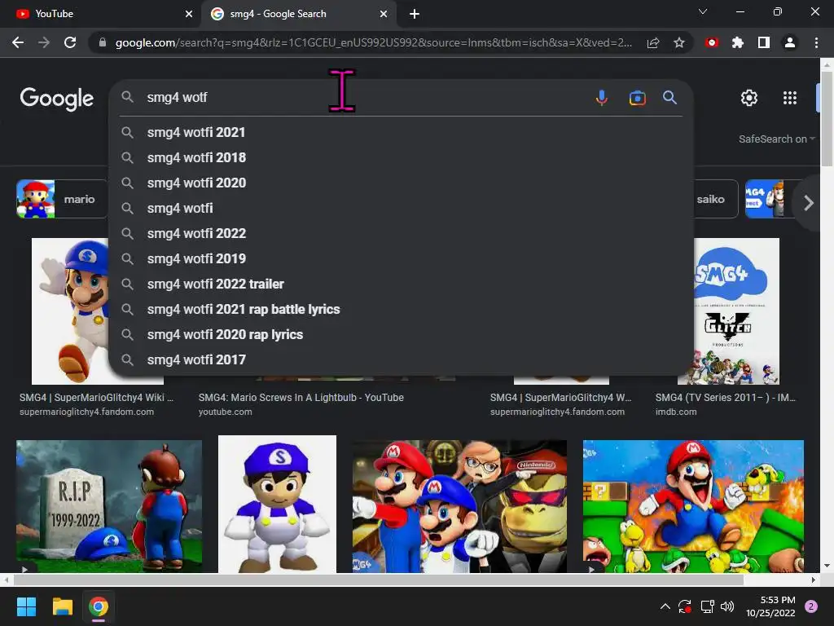Viewport: 834px width, 626px height.
Task: Click the horizontal page scrollbar
Action: pos(376,580)
